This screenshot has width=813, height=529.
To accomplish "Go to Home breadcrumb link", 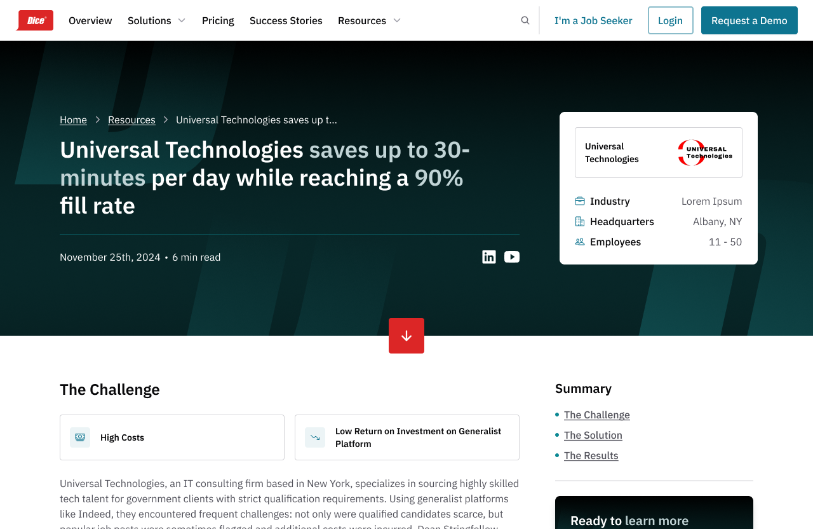I will coord(73,120).
